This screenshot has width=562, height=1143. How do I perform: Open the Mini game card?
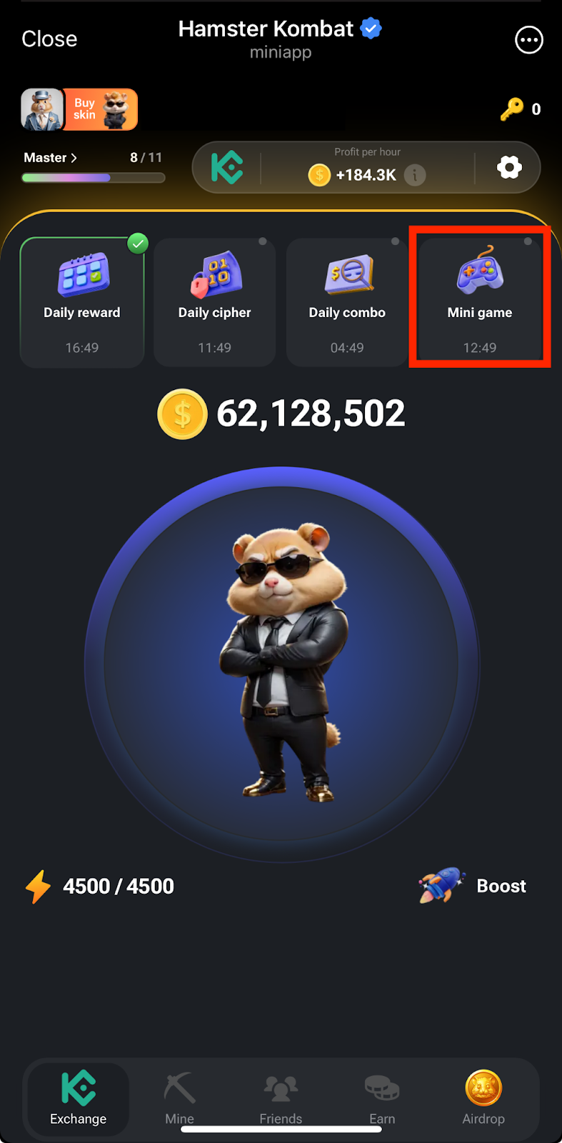[x=480, y=298]
